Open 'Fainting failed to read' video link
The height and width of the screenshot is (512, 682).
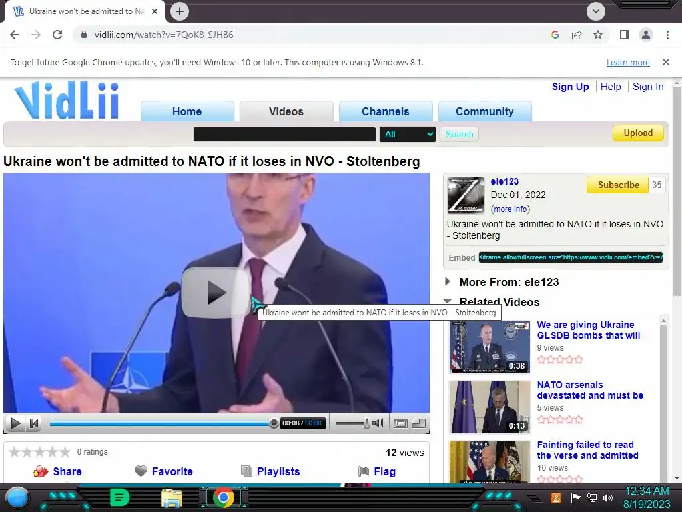coord(587,450)
